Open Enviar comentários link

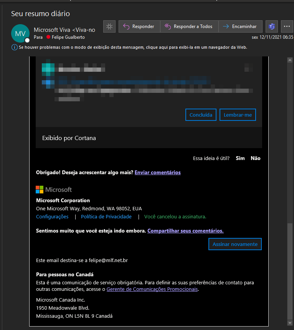point(158,173)
